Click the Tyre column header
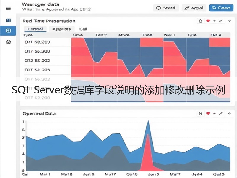The height and width of the screenshot is (178, 237). [28, 35]
